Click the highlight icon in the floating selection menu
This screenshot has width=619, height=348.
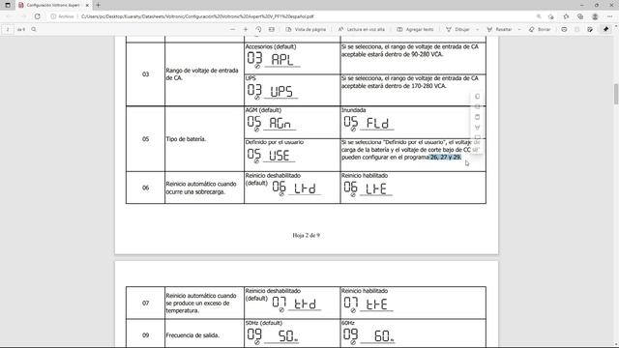477,127
